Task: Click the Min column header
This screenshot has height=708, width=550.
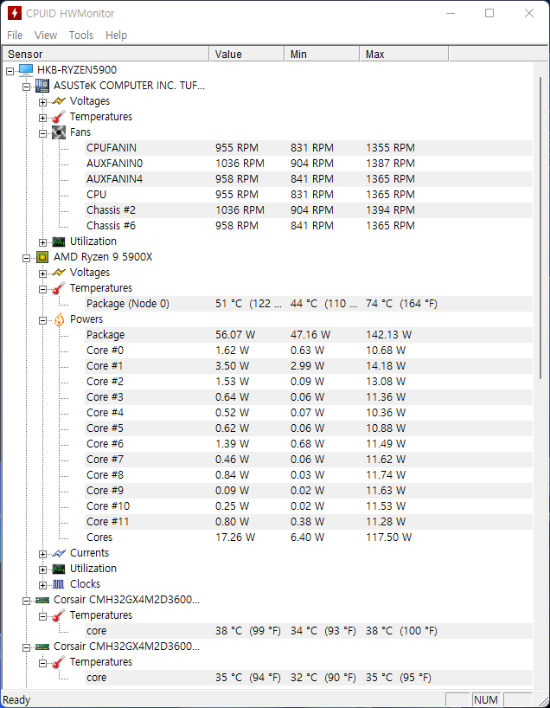Action: (x=323, y=55)
